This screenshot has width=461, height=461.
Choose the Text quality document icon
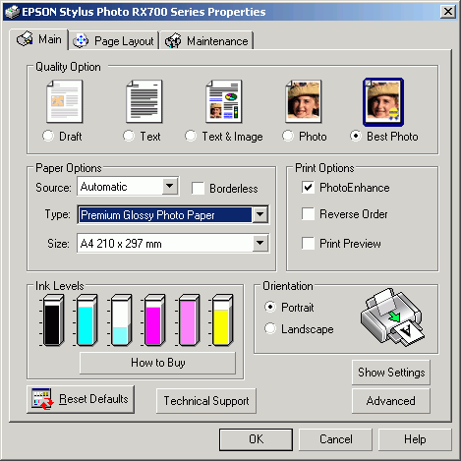[144, 101]
